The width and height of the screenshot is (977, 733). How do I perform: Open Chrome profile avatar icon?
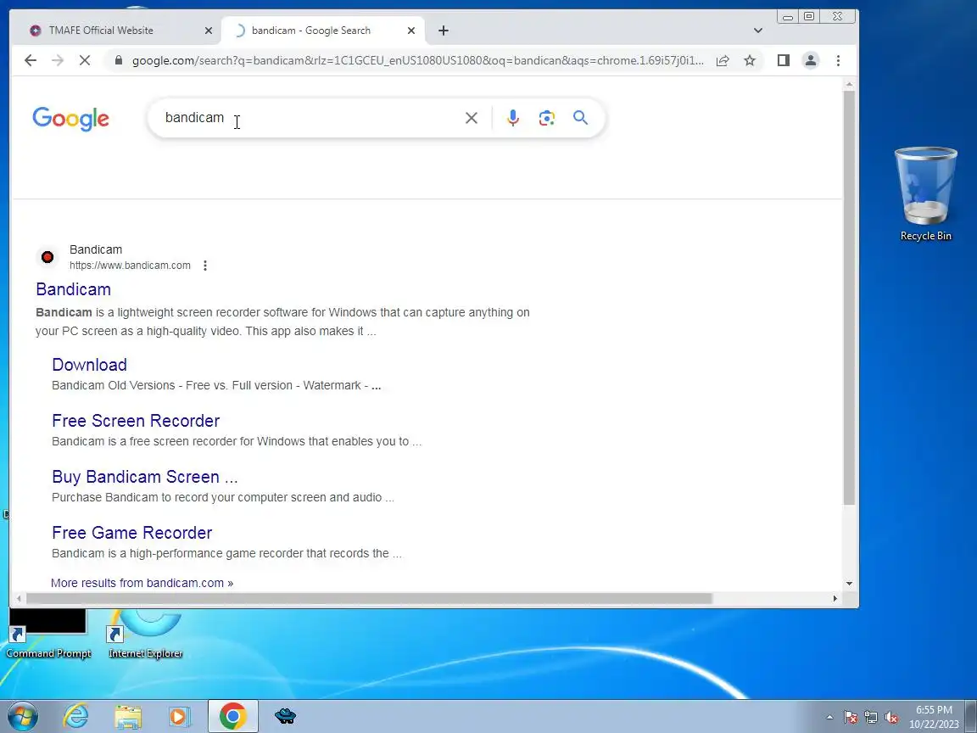pos(811,60)
